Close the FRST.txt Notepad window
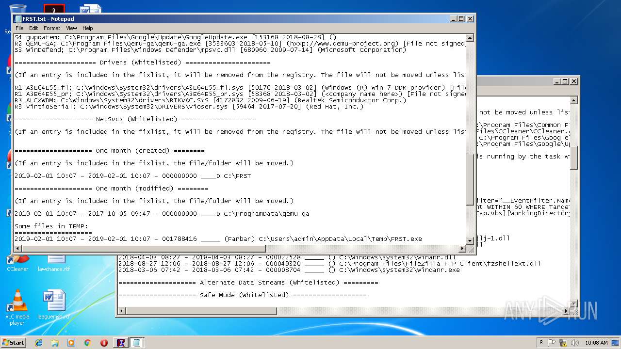This screenshot has height=349, width=621. [x=470, y=18]
